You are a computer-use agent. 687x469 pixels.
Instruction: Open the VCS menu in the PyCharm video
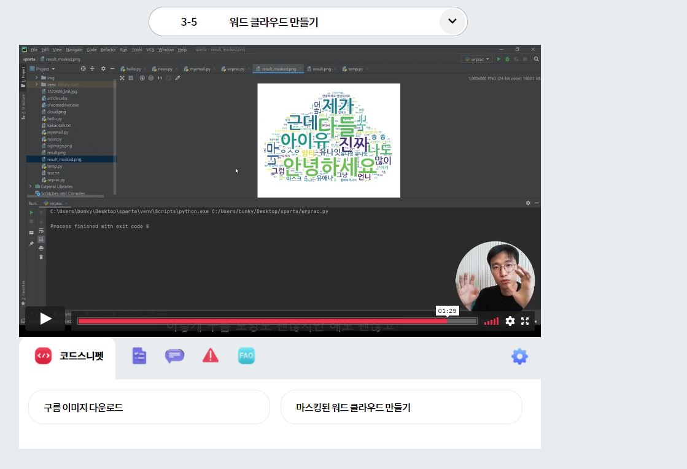click(150, 50)
